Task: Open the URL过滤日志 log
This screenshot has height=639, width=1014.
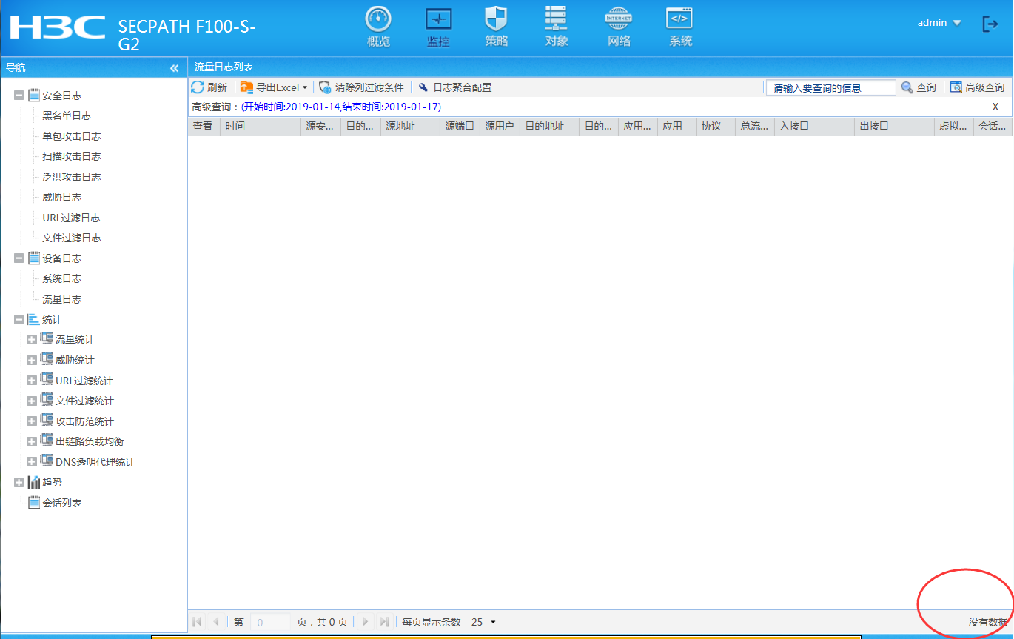Action: [x=71, y=218]
